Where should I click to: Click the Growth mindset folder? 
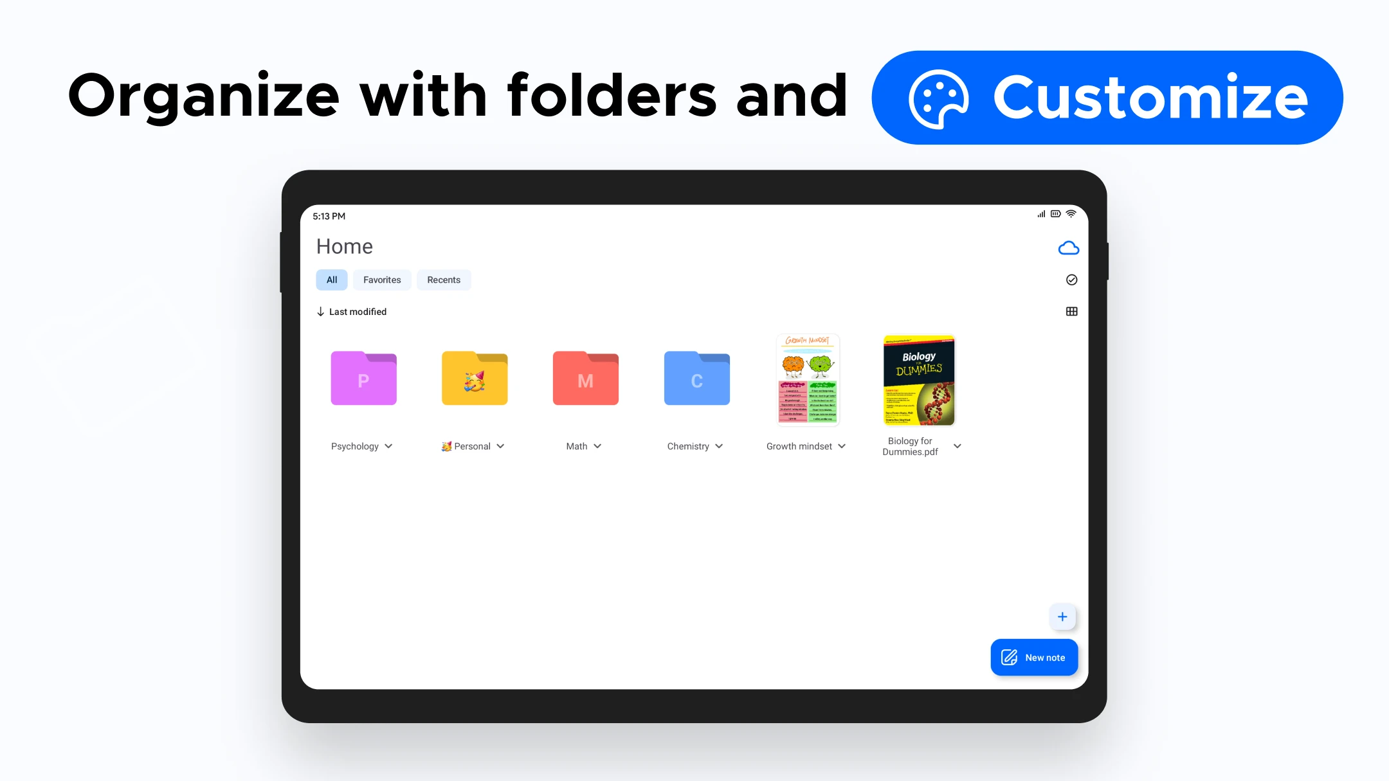pos(808,379)
